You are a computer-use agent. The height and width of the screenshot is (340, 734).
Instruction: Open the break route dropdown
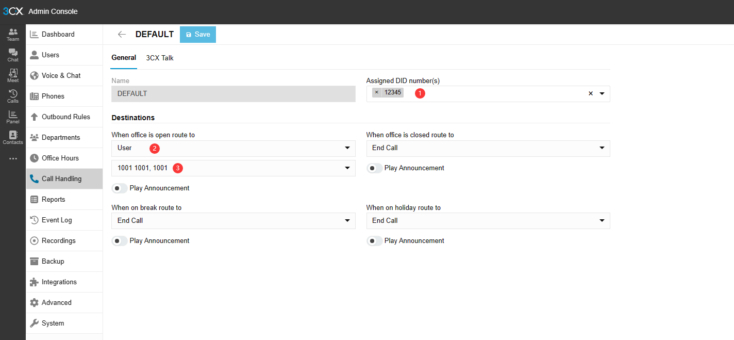point(233,221)
